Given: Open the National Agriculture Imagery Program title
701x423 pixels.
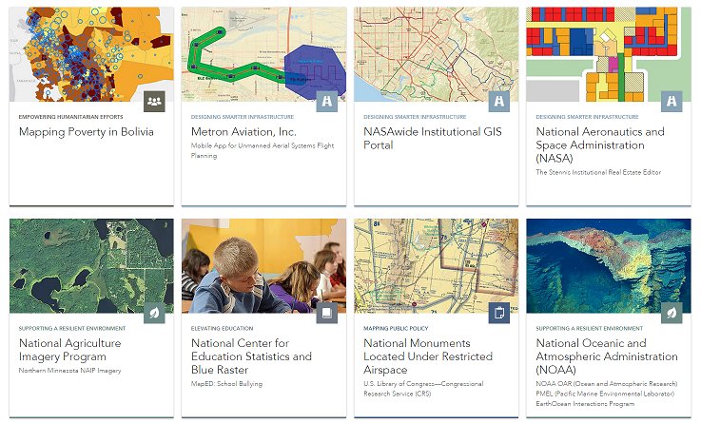Looking at the screenshot, I should point(69,350).
